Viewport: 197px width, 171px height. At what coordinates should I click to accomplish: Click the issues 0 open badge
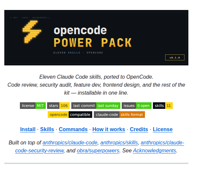137,106
